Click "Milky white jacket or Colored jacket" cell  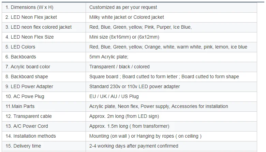[x=127, y=17]
